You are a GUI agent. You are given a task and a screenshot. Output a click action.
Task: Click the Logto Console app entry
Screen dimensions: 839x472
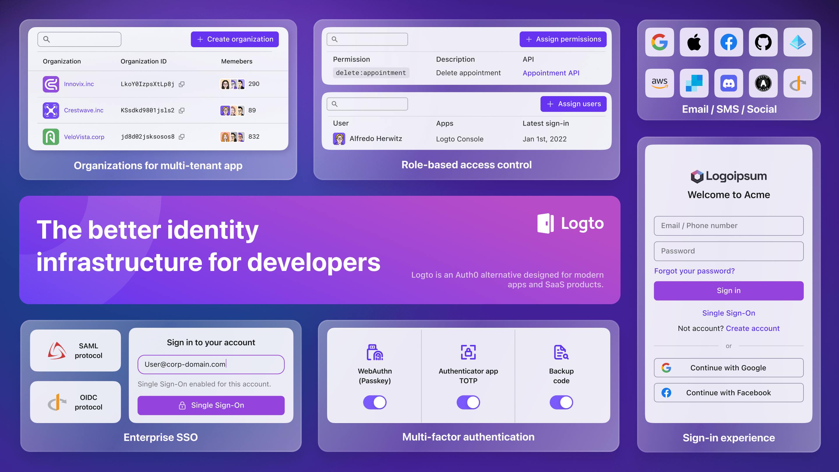click(x=460, y=139)
